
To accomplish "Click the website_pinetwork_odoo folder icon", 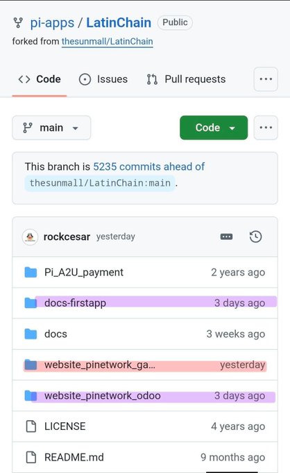I will pyautogui.click(x=31, y=396).
